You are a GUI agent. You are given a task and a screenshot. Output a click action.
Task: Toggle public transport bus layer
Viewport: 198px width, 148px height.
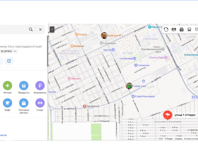189,29
